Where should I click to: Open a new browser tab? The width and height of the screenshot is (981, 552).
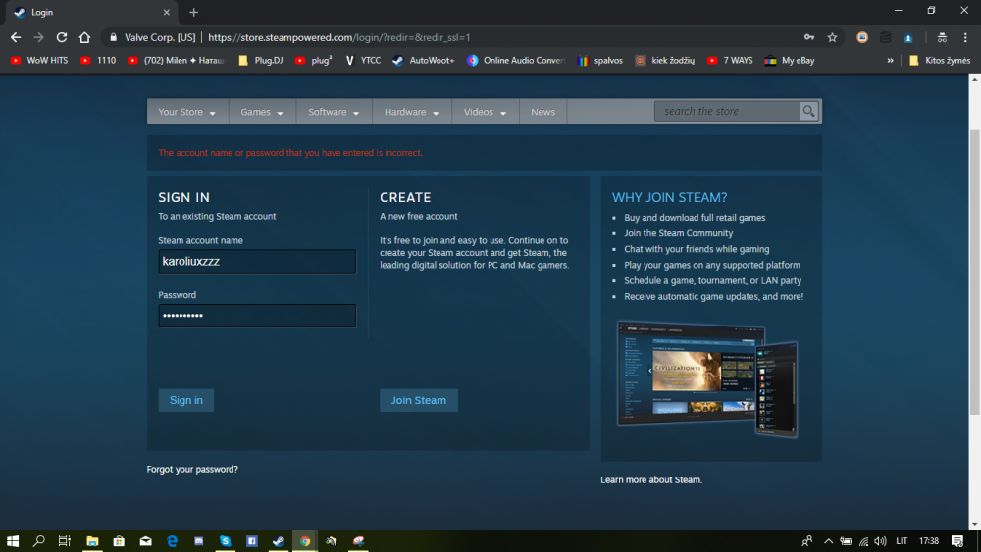point(193,12)
